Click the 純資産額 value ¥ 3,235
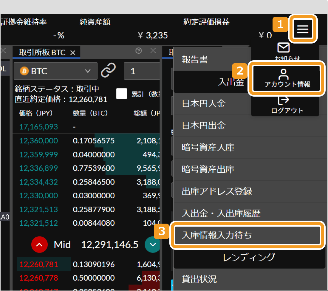 tap(153, 35)
